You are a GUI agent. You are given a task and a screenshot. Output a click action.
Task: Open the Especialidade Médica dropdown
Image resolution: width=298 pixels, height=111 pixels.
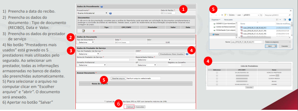(x=153, y=60)
